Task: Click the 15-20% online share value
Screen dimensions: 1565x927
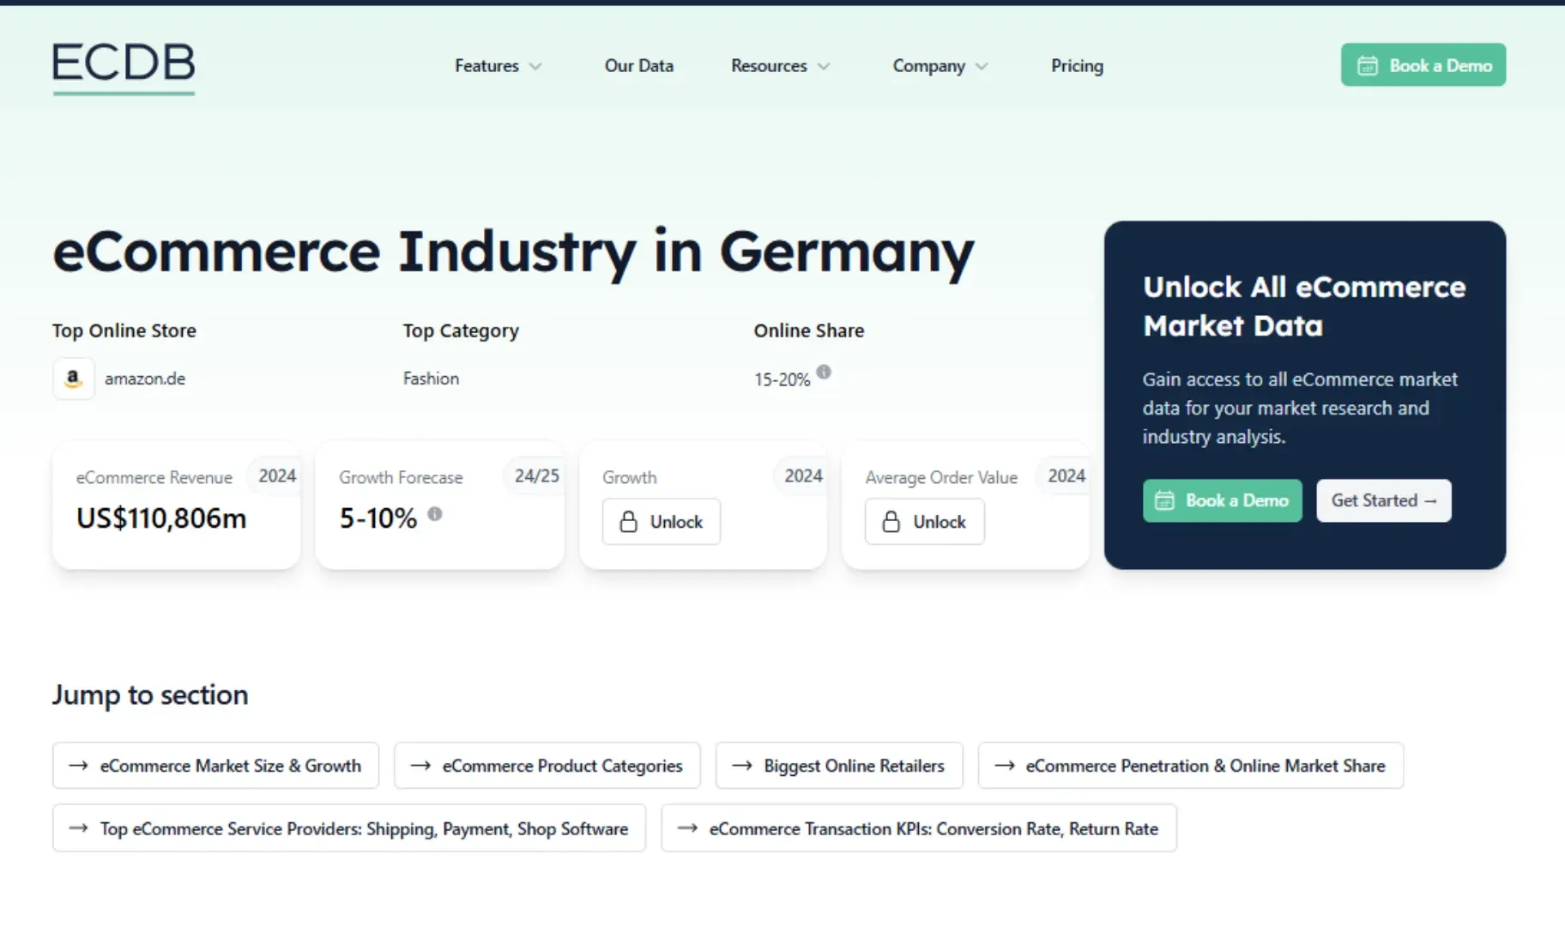Action: click(782, 379)
